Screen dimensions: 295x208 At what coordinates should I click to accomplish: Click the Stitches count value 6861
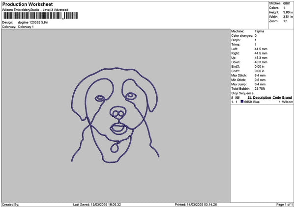pos(287,3)
